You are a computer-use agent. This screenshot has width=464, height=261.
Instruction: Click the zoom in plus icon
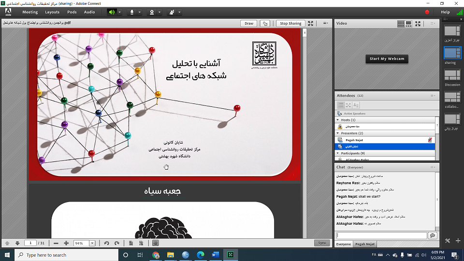tap(66, 243)
